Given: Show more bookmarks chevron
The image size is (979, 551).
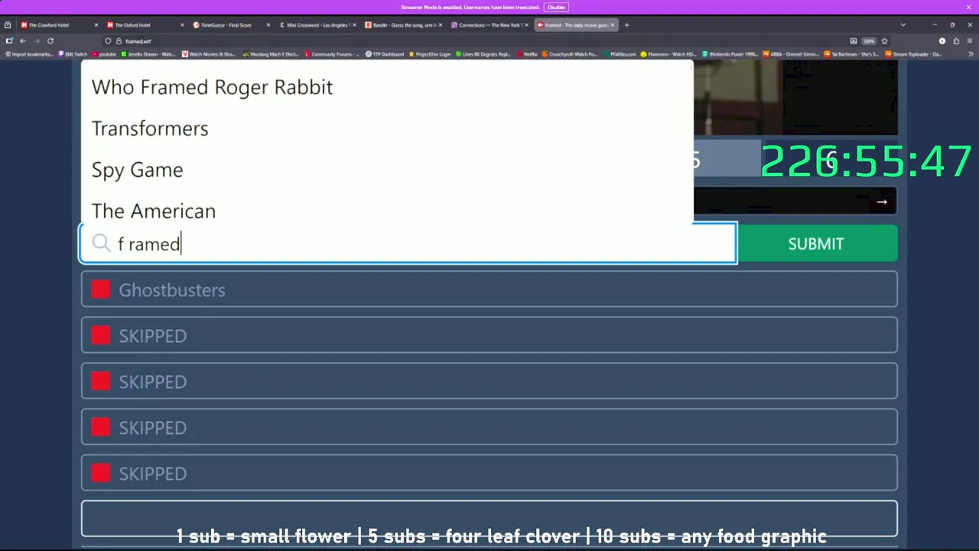Looking at the screenshot, I should [x=971, y=54].
